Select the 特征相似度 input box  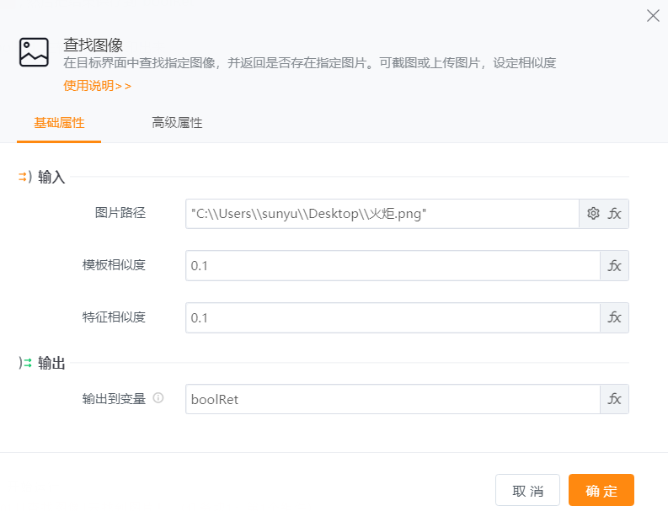pos(392,317)
